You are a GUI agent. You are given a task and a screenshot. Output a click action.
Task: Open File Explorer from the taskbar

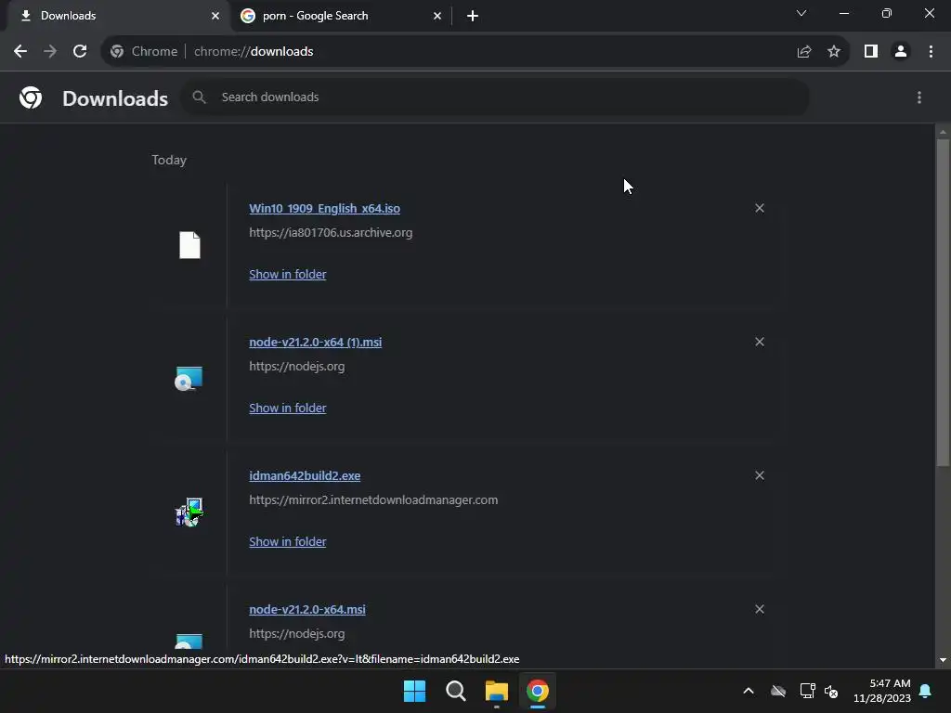[x=497, y=691]
